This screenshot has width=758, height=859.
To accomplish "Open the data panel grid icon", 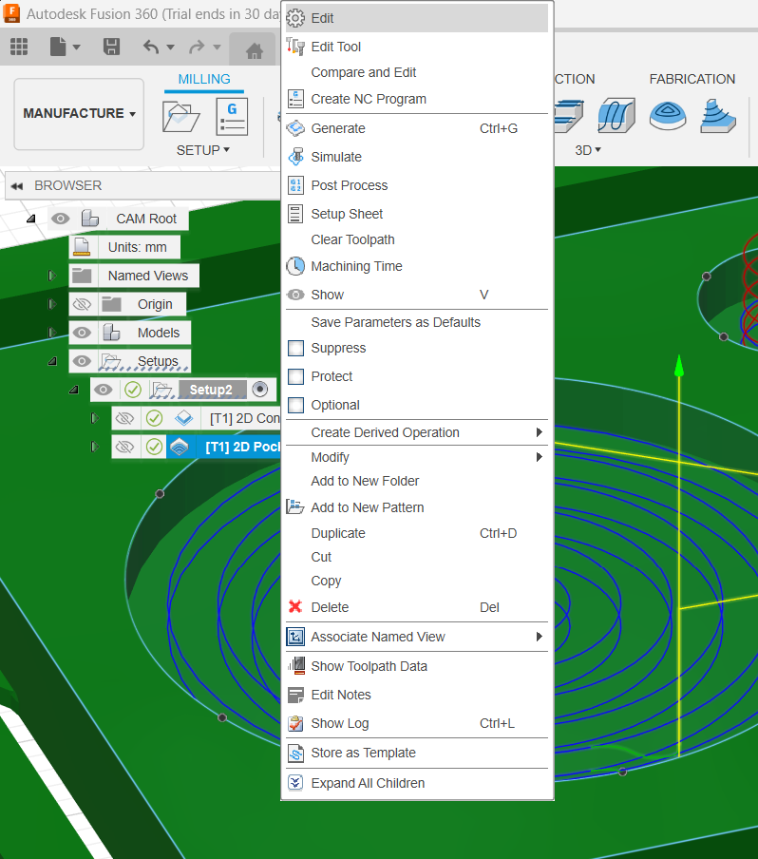I will [19, 47].
